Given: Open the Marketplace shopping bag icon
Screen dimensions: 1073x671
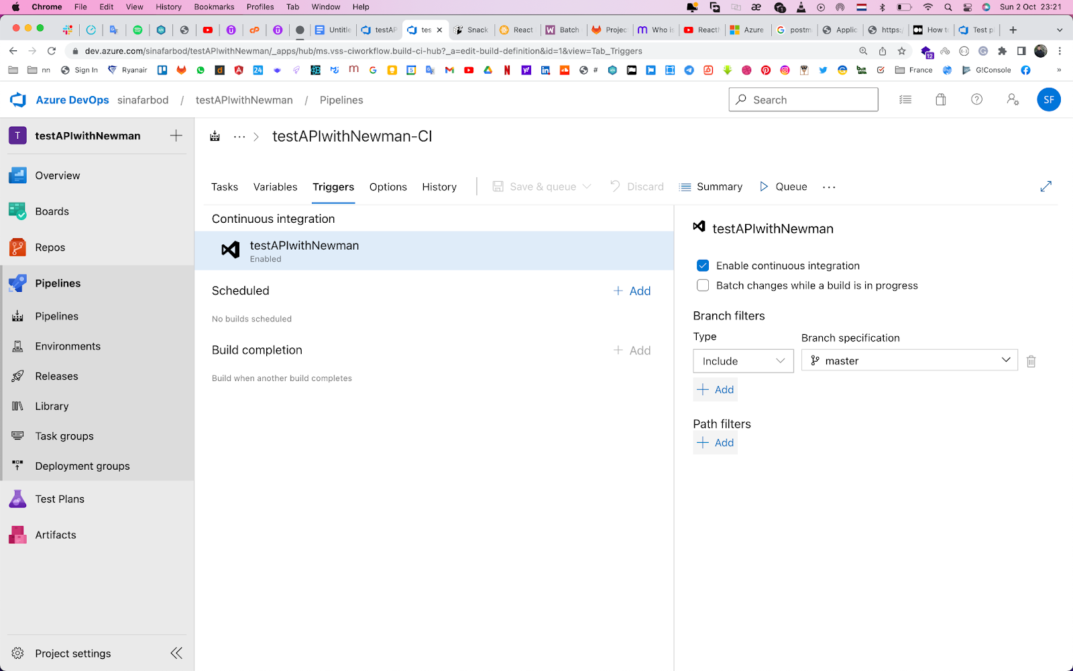Looking at the screenshot, I should 941,100.
